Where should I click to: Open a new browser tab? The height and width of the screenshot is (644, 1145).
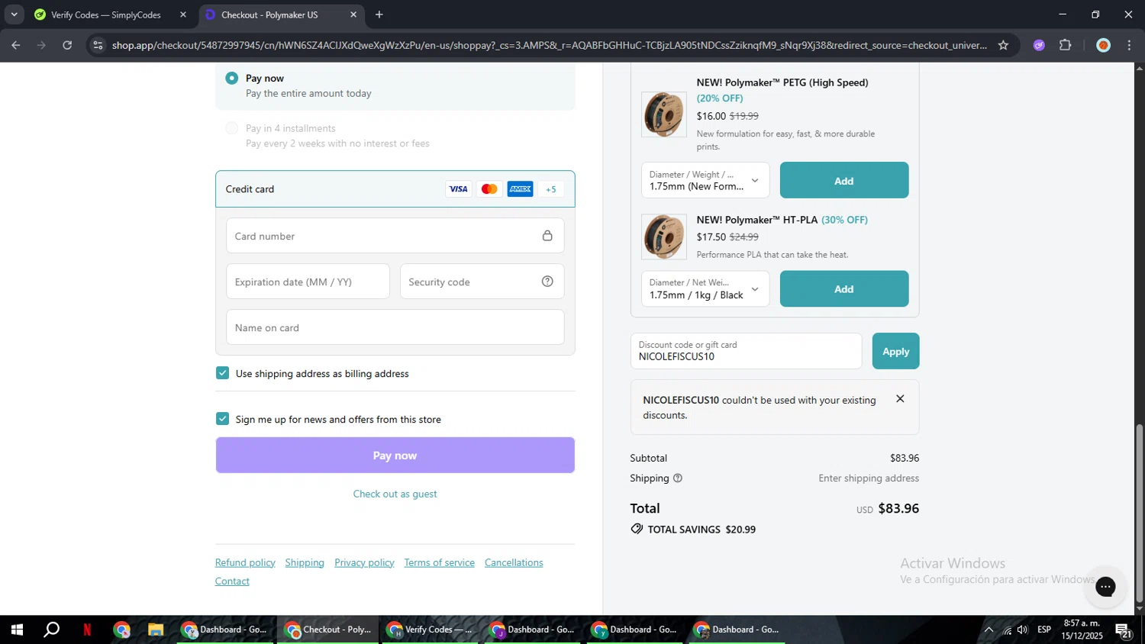click(379, 14)
